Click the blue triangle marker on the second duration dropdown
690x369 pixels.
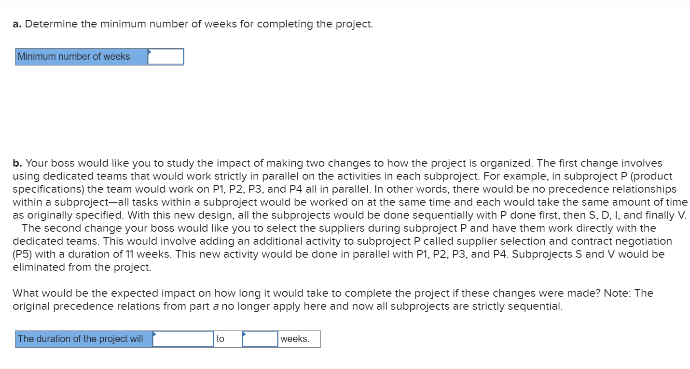(x=245, y=333)
